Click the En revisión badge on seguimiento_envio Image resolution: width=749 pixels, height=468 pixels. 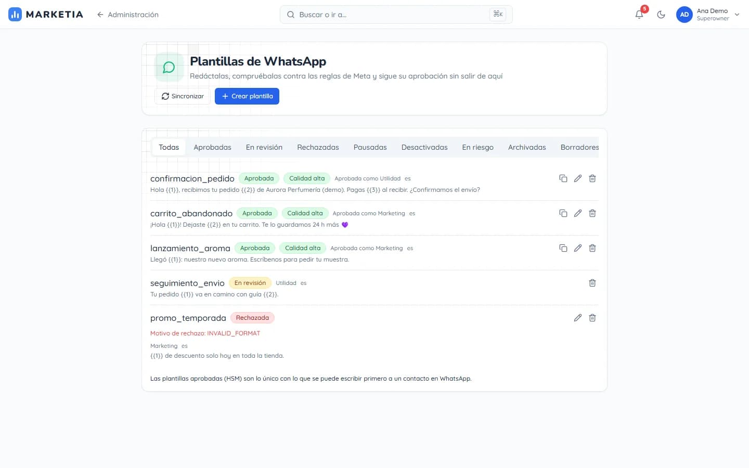coord(250,283)
